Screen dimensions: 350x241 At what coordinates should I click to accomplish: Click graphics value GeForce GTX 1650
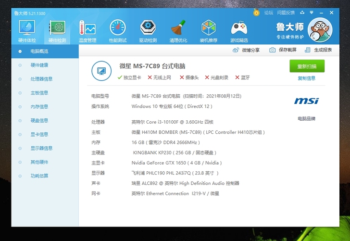coord(176,163)
